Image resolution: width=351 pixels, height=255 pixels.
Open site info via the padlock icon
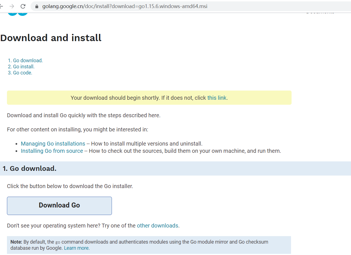pyautogui.click(x=37, y=6)
